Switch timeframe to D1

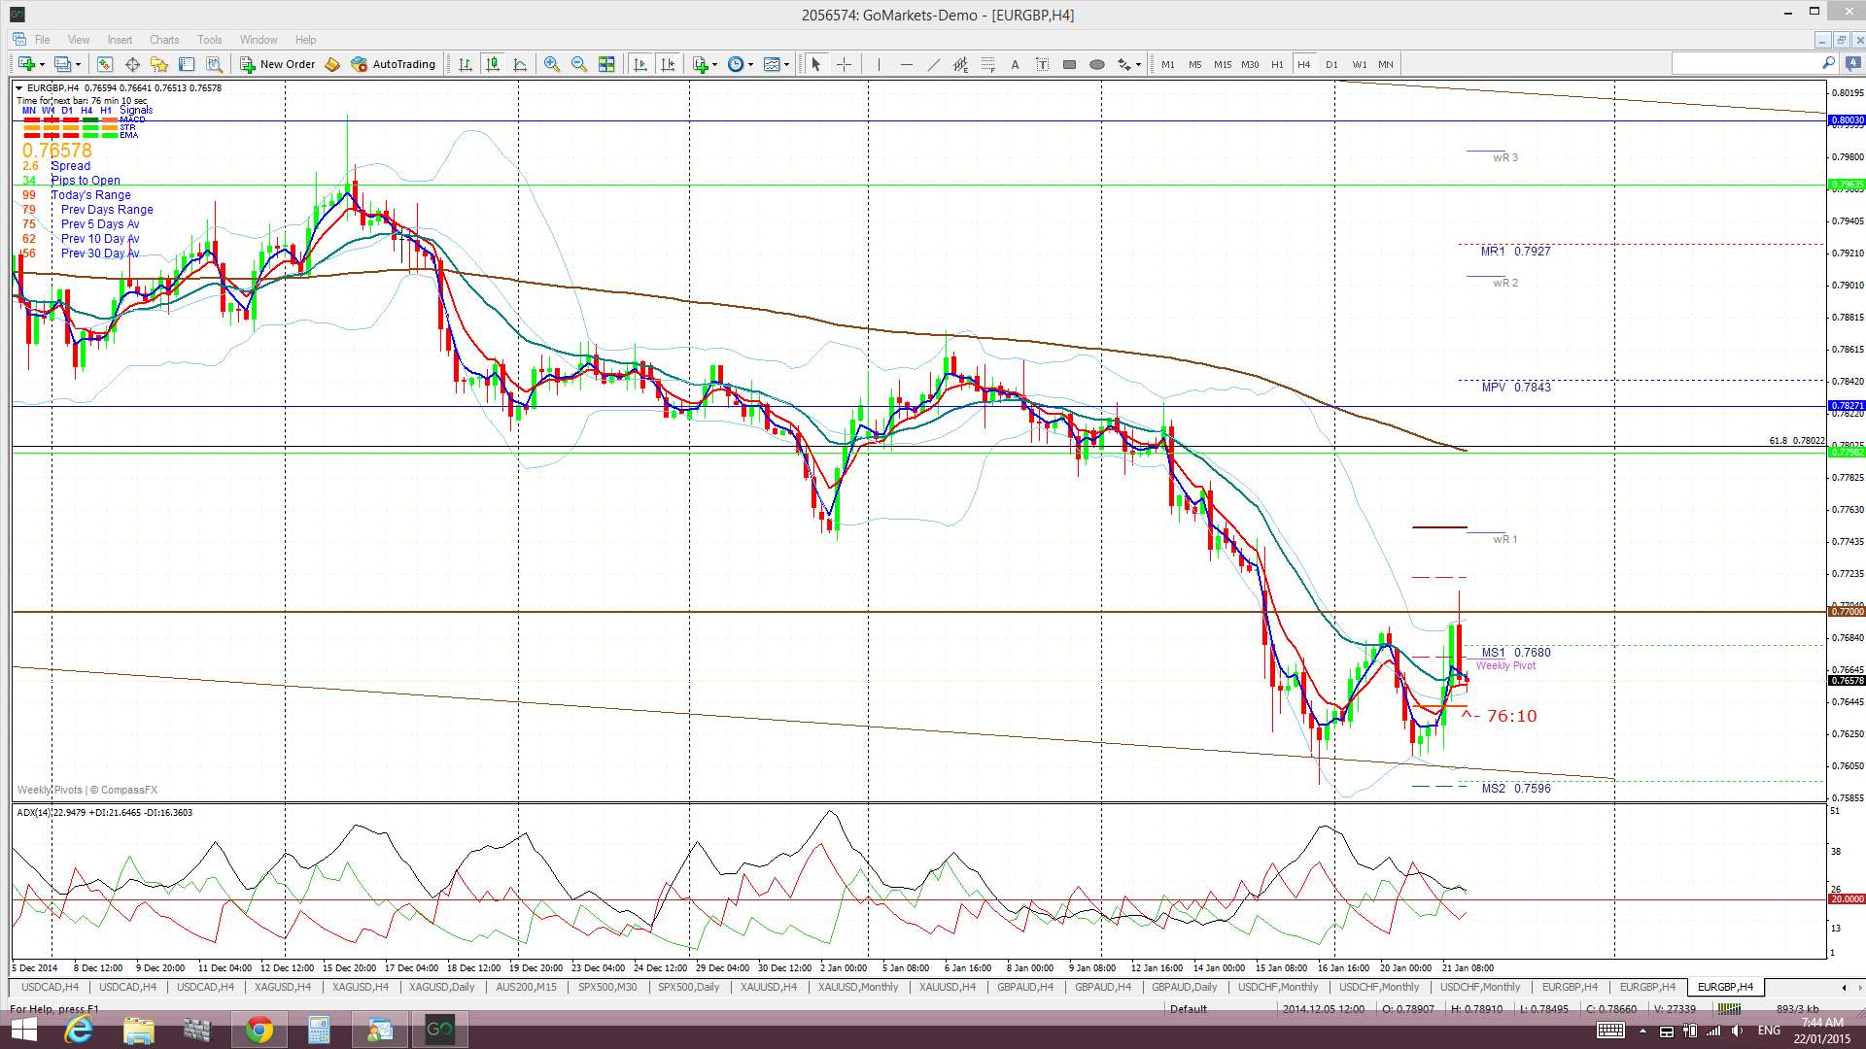tap(1331, 64)
